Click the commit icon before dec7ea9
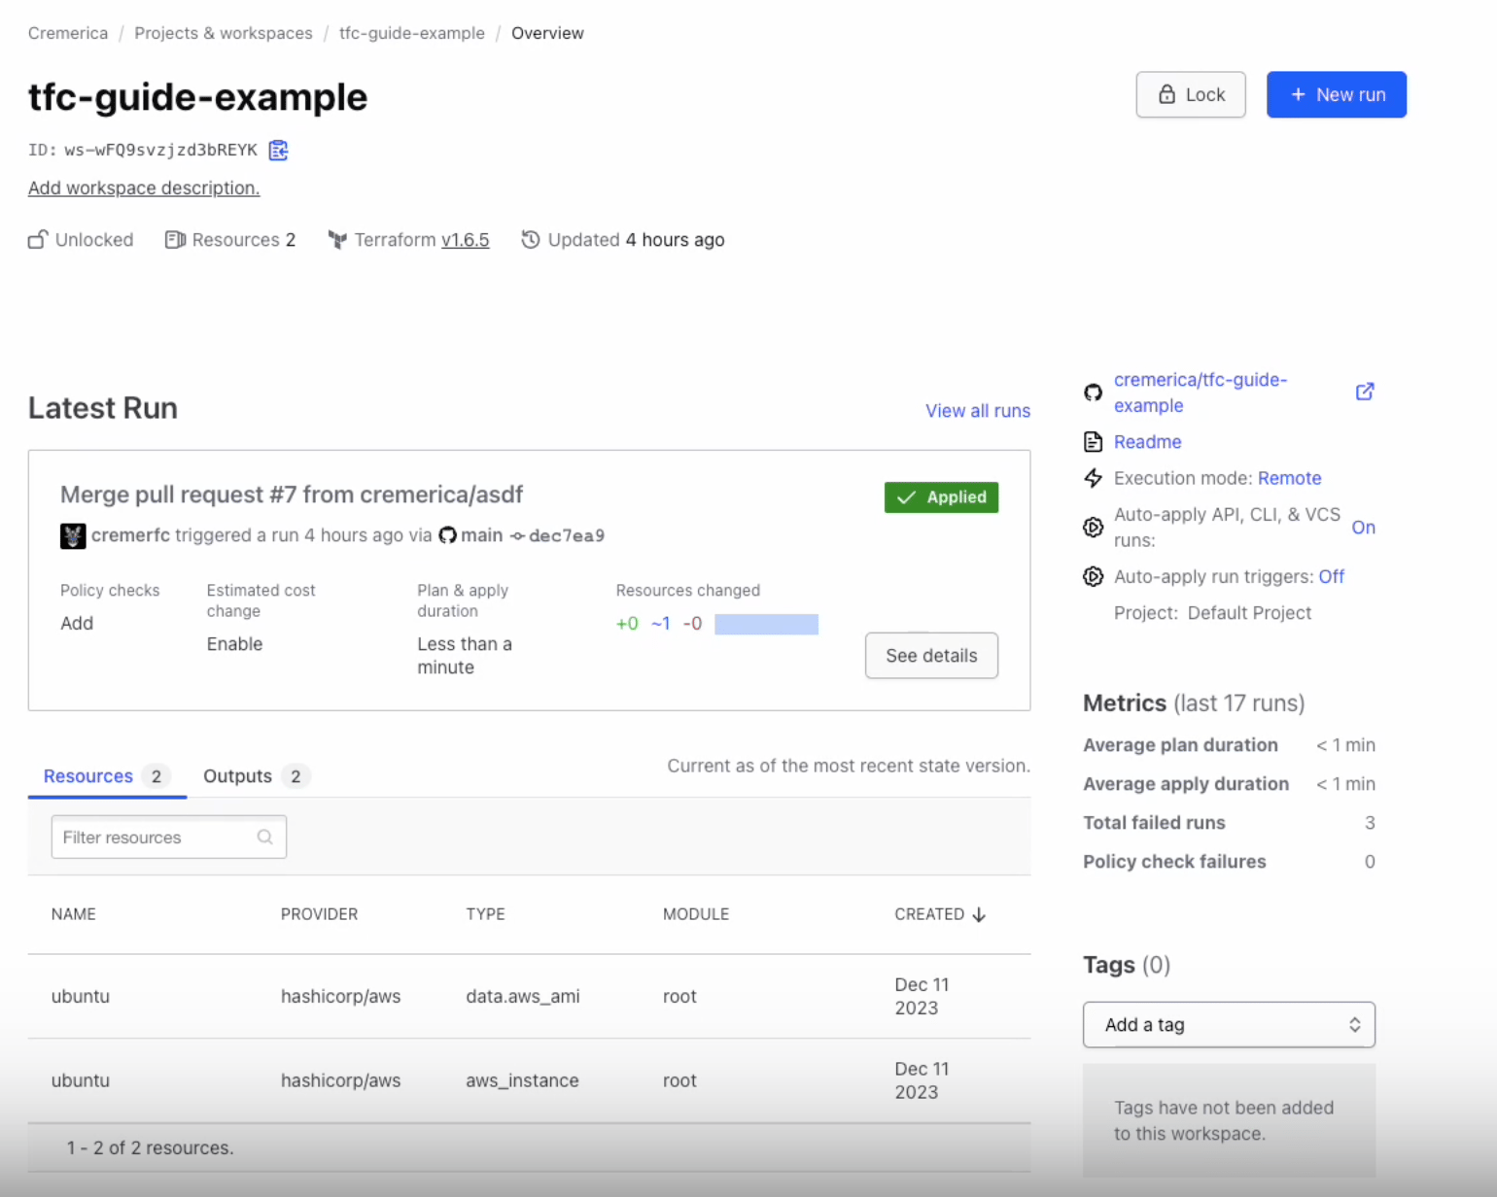Image resolution: width=1497 pixels, height=1197 pixels. click(x=517, y=536)
